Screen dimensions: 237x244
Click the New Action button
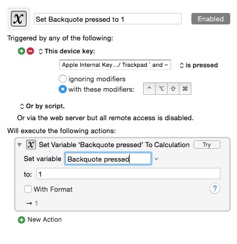[40, 220]
